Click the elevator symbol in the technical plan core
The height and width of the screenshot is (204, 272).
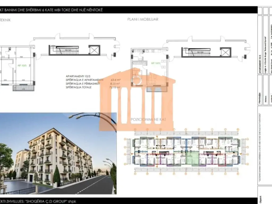tap(94, 50)
